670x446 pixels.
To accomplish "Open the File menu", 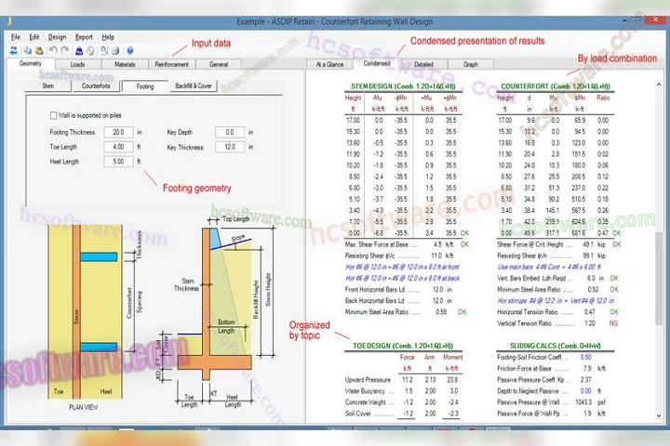I will [x=16, y=37].
